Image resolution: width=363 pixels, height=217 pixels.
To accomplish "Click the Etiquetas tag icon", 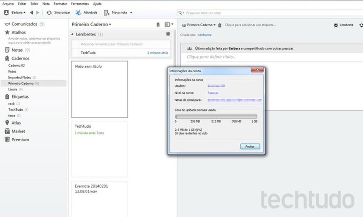I will [x=7, y=97].
